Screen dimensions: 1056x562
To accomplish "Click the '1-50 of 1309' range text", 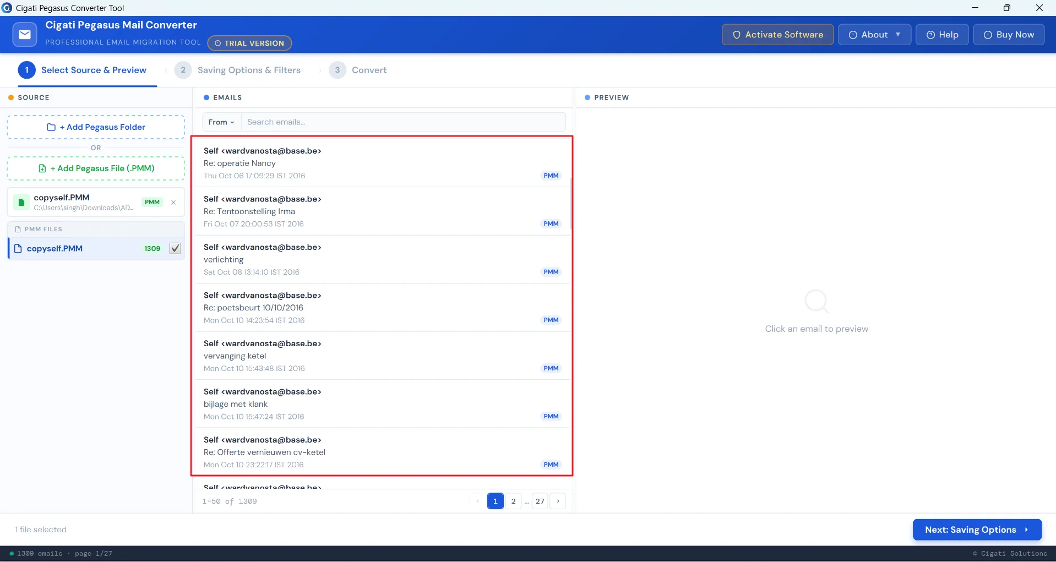I will point(230,501).
